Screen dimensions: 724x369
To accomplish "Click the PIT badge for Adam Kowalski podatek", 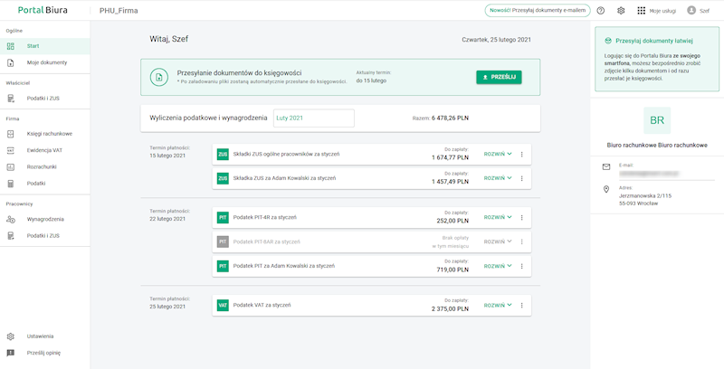I will (223, 266).
